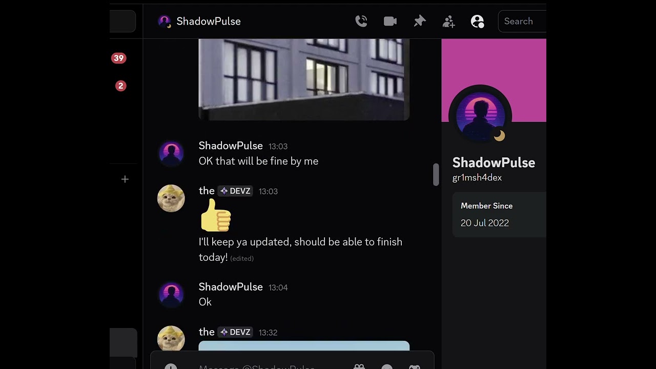Add friends to DM with the person-plus icon
Image resolution: width=656 pixels, height=369 pixels.
[x=448, y=21]
